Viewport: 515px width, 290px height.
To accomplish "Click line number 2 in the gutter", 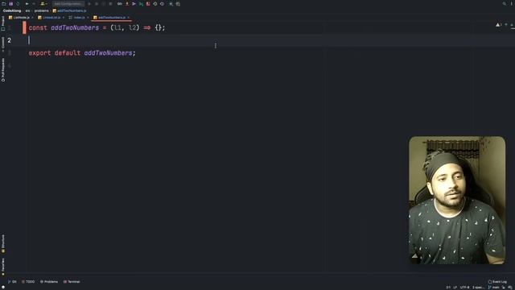I will (x=9, y=40).
